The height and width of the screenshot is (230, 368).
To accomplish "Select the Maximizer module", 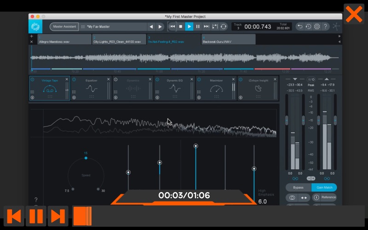I will (x=216, y=88).
